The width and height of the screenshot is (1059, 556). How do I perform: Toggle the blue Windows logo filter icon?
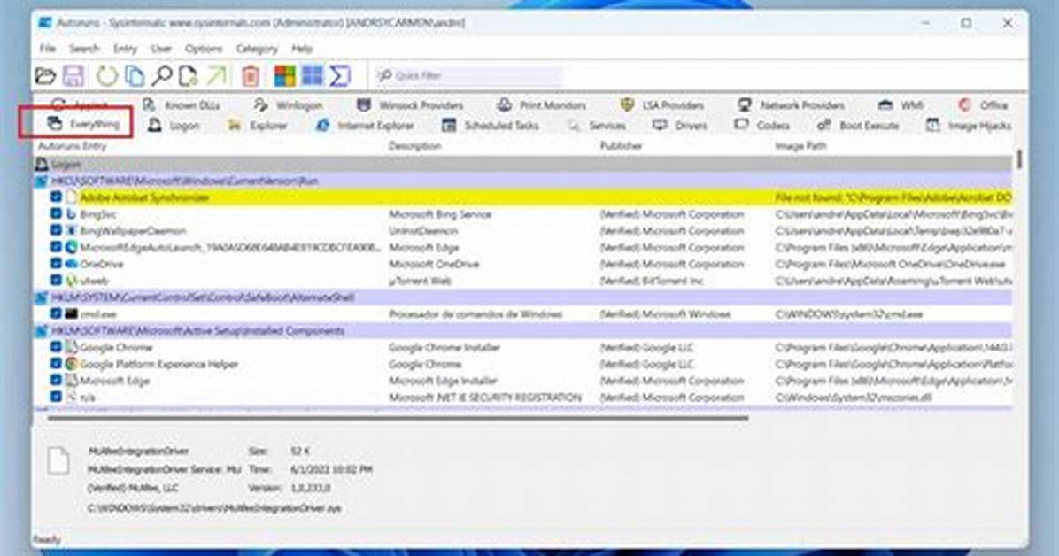pos(312,75)
